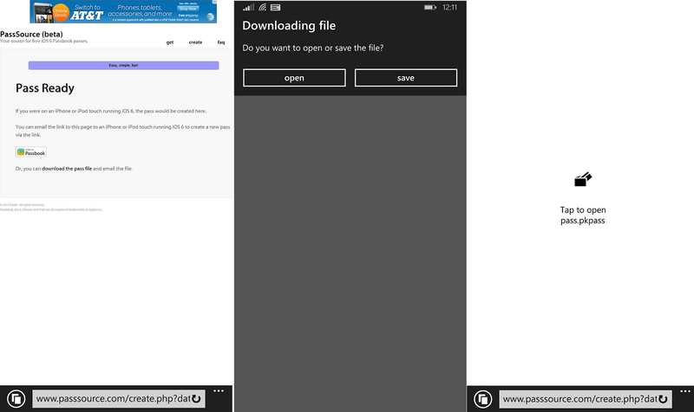Image resolution: width=694 pixels, height=412 pixels.
Task: Select the create menu item
Action: 195,42
